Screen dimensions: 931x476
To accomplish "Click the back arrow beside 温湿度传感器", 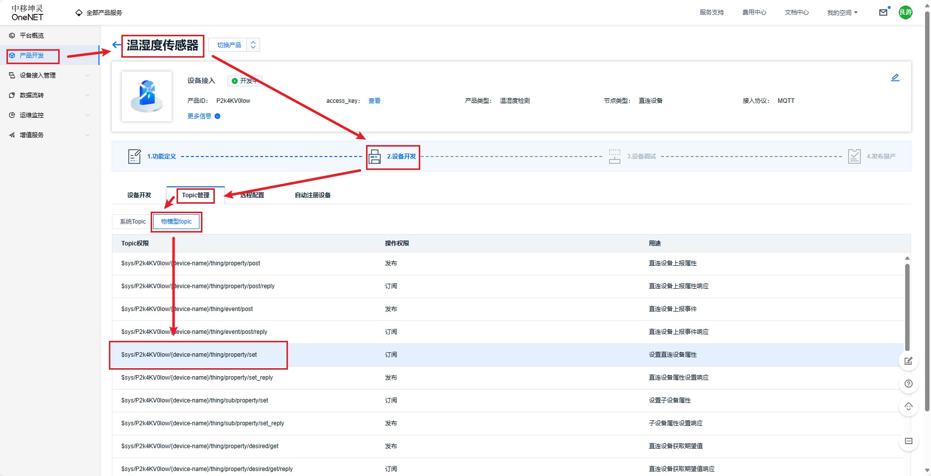I will [116, 45].
